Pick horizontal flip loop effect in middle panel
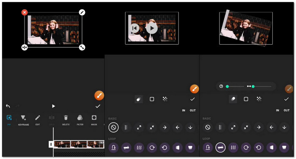The image size is (296, 159). click(x=178, y=148)
